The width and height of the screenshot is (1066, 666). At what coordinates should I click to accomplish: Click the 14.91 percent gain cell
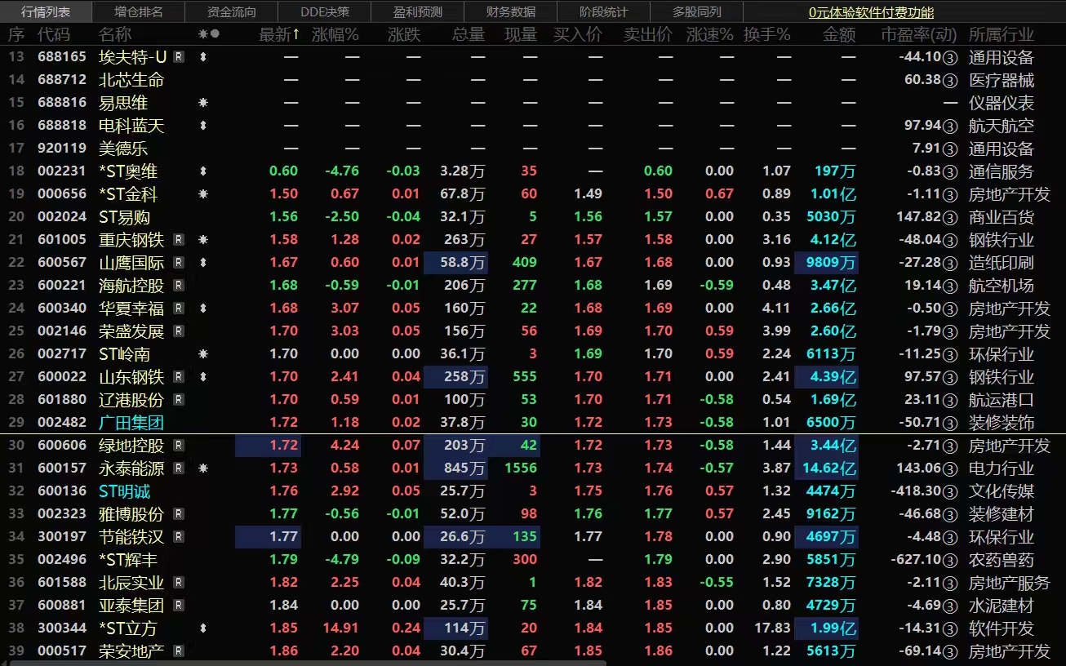pos(341,628)
